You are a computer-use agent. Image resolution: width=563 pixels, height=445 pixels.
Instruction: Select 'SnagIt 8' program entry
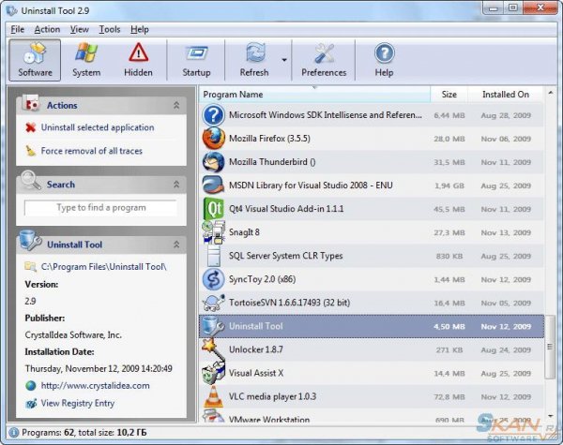click(244, 232)
